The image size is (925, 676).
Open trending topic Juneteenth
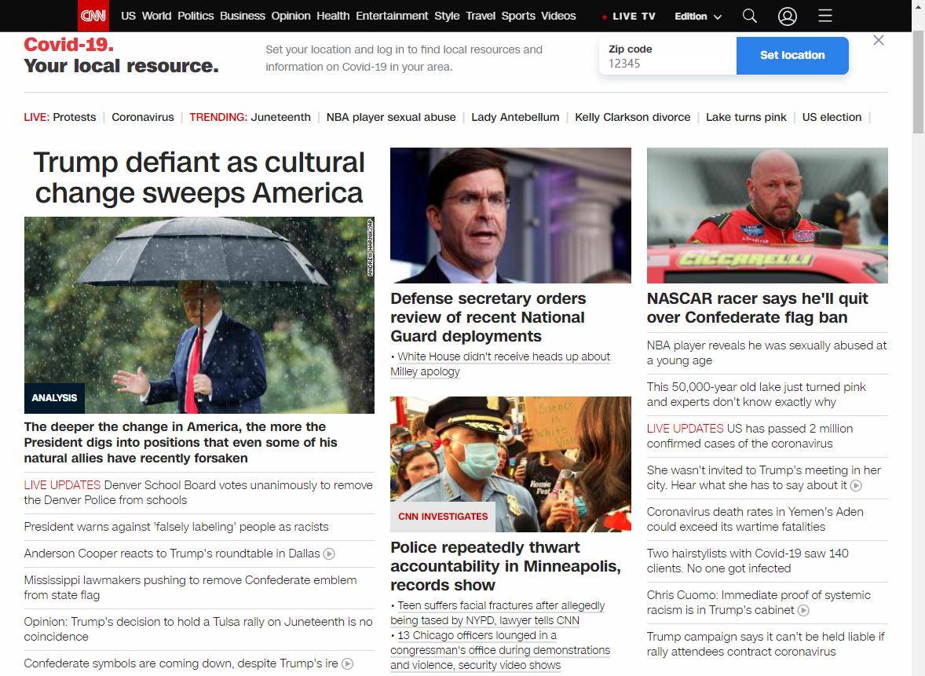(x=280, y=118)
